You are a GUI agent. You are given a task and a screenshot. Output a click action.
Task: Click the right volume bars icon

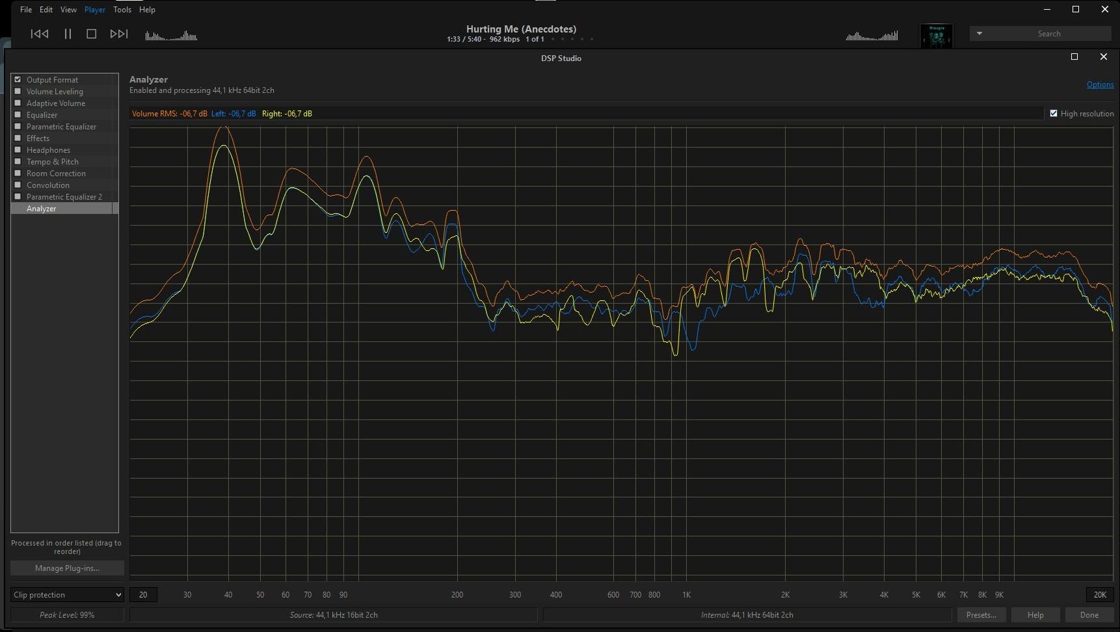tap(872, 36)
